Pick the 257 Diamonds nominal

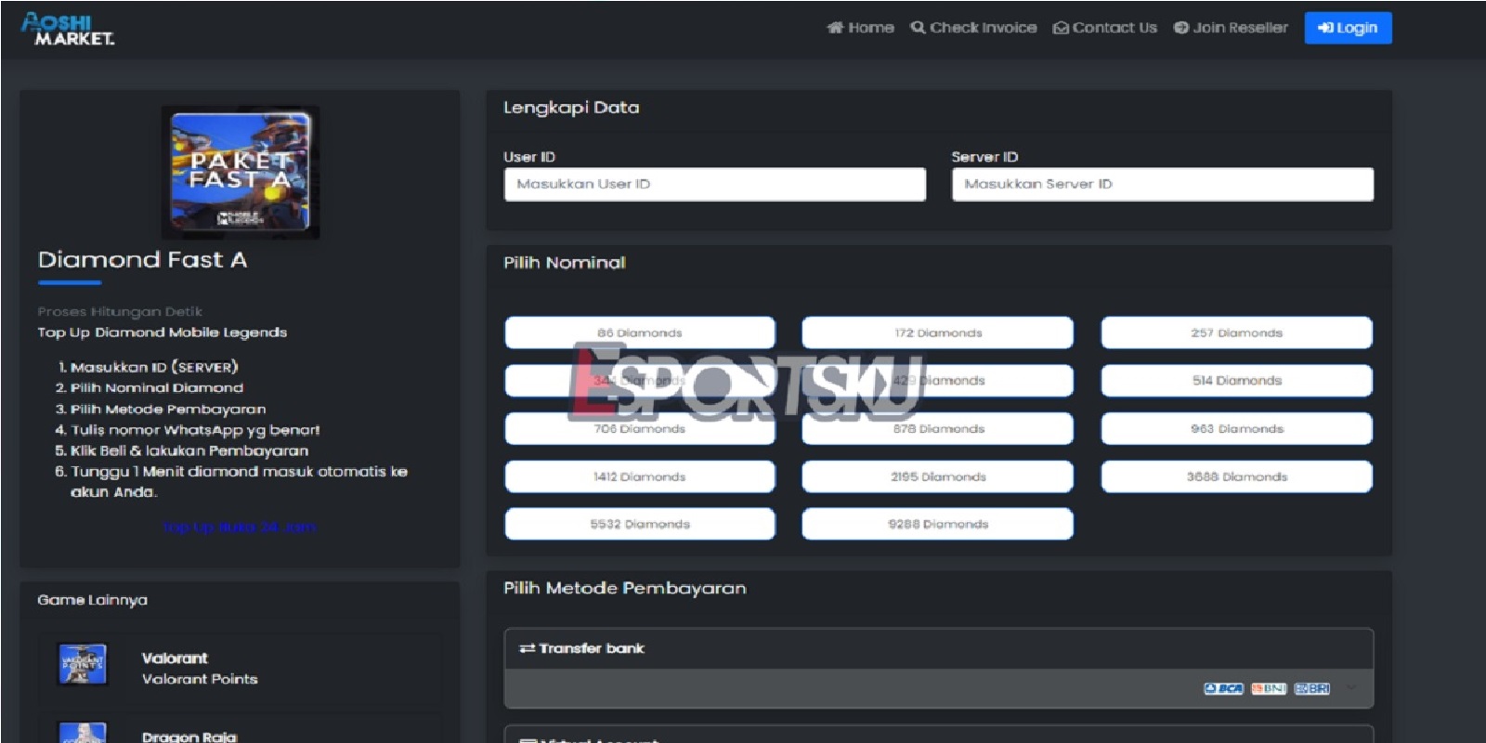pos(1236,332)
